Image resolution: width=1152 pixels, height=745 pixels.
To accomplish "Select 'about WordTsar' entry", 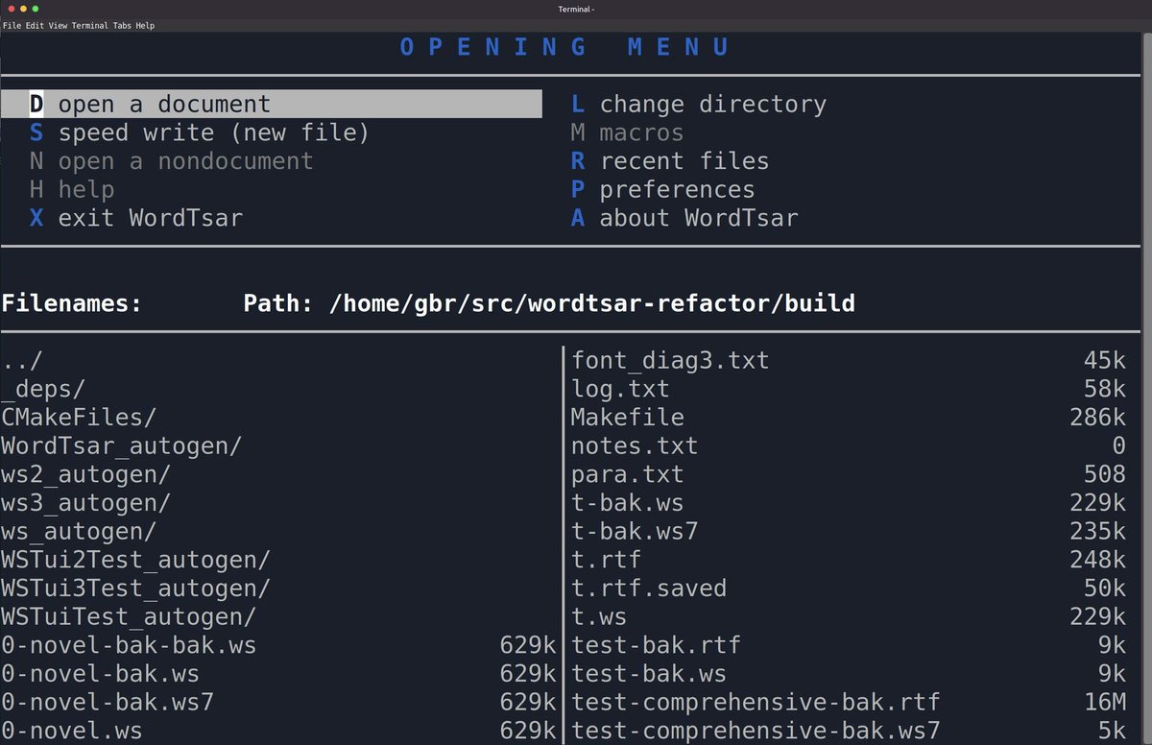I will click(x=684, y=218).
